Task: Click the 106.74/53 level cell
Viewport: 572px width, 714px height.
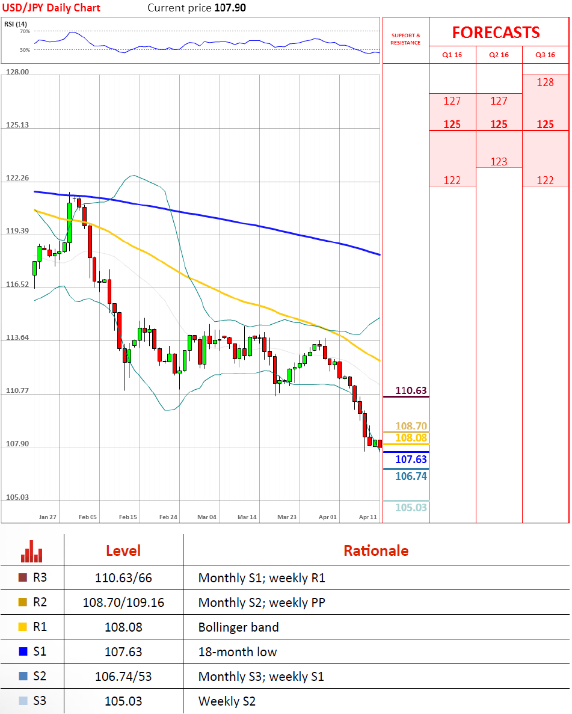Action: coord(123,676)
